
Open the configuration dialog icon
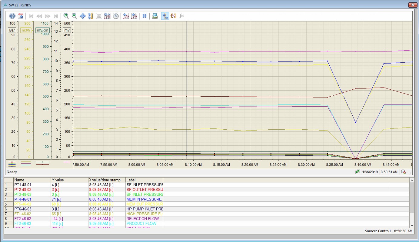pos(21,16)
